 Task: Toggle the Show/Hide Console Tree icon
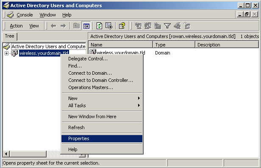tap(86, 26)
